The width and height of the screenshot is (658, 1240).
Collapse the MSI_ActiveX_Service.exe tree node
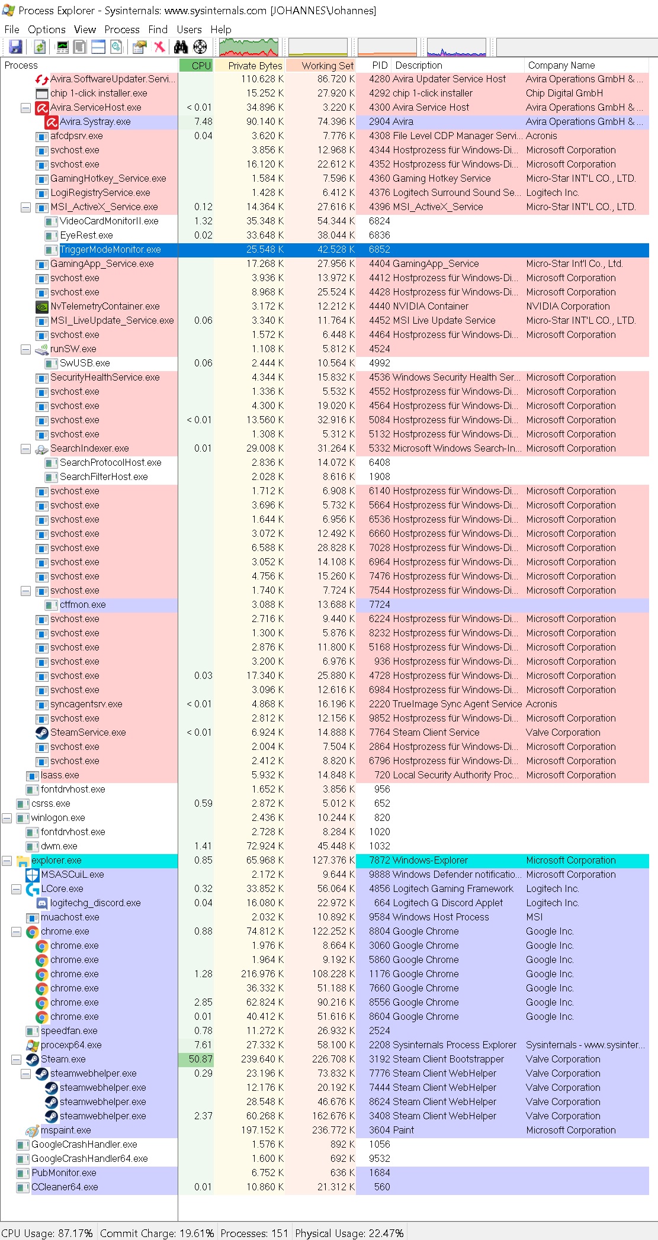click(x=25, y=207)
